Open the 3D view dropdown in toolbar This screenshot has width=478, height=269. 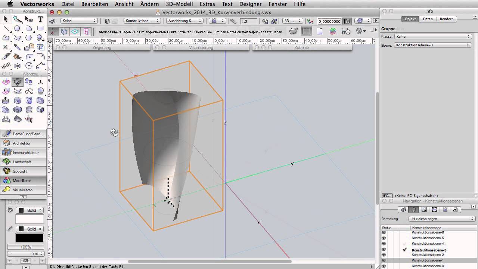(x=292, y=21)
